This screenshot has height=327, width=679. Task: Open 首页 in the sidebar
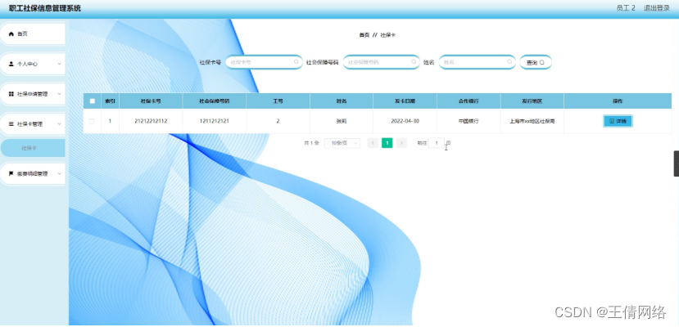click(x=33, y=34)
